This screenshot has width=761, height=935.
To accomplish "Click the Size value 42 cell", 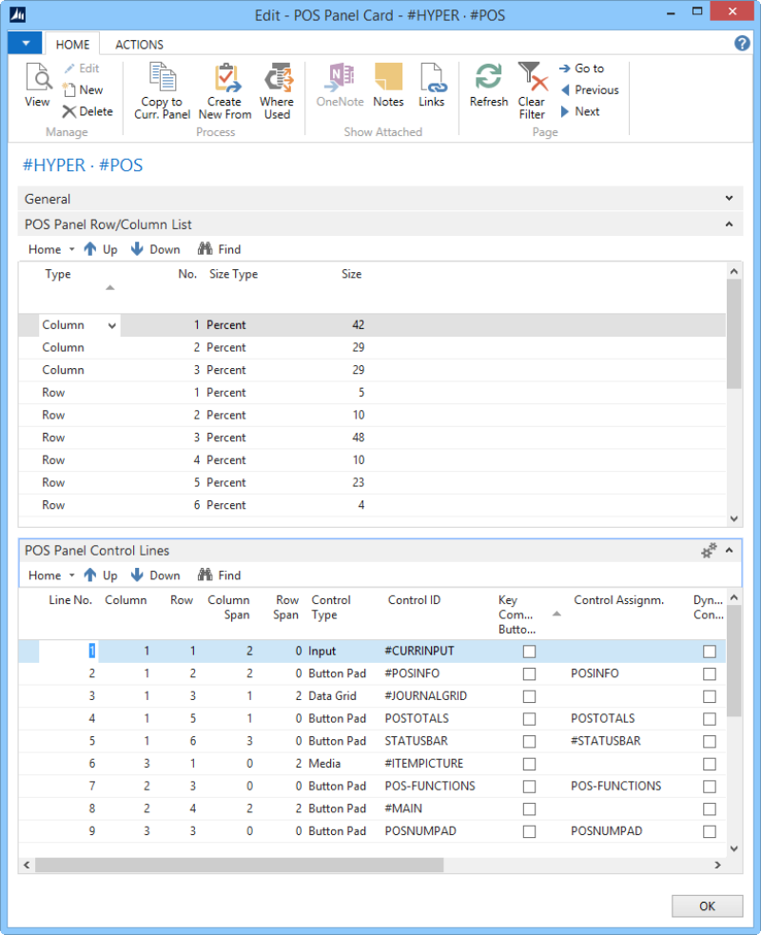I will [x=358, y=325].
